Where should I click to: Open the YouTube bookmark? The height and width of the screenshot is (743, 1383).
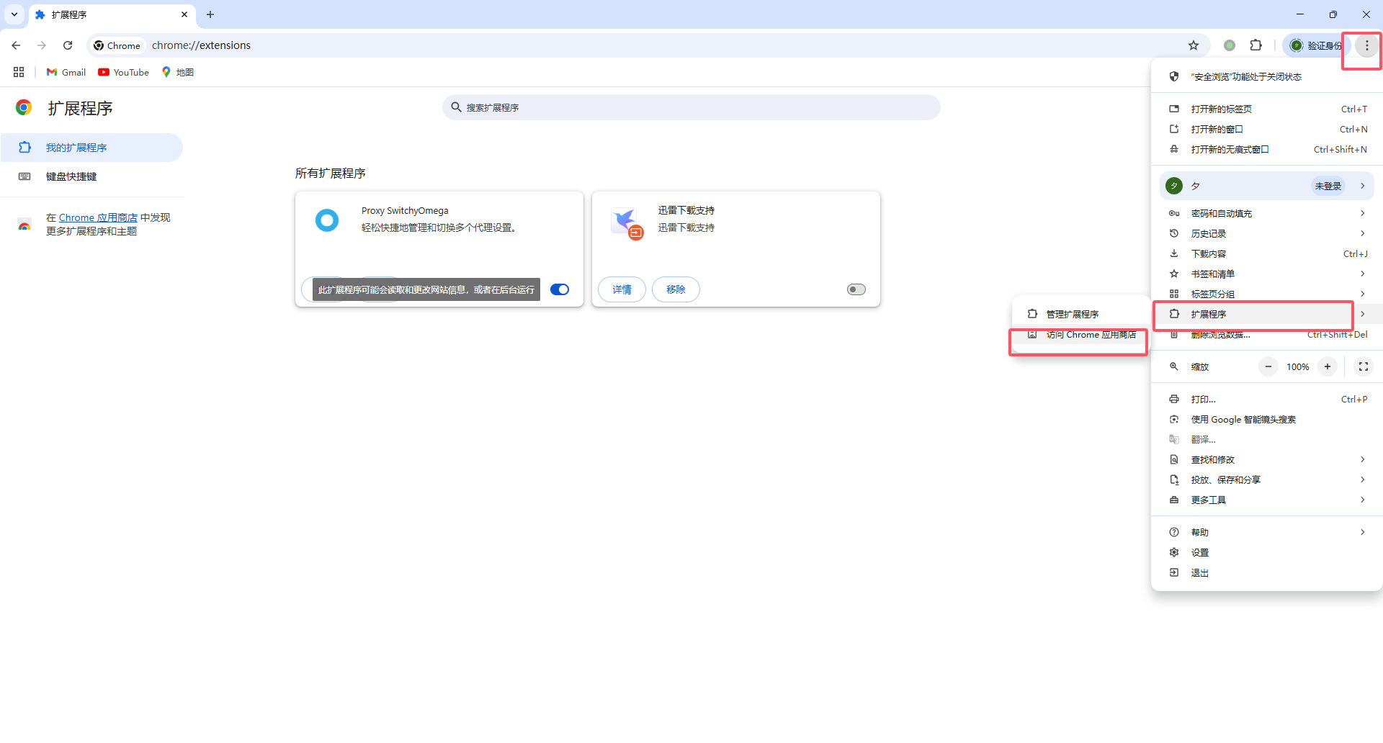click(x=124, y=72)
